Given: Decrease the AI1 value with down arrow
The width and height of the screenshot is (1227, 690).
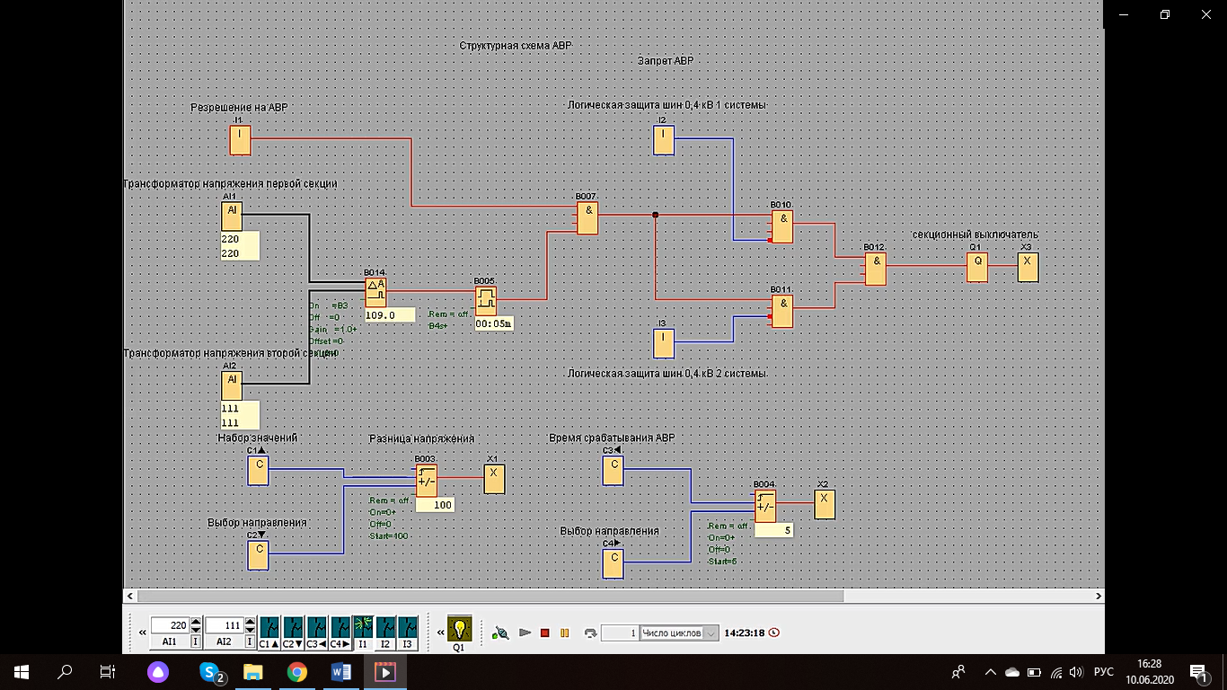Looking at the screenshot, I should coord(196,630).
